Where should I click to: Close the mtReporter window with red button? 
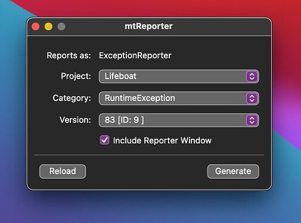(36, 27)
